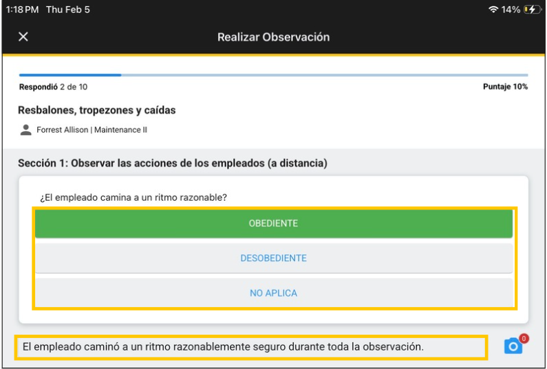Click the question about ritmo razonable

click(133, 197)
